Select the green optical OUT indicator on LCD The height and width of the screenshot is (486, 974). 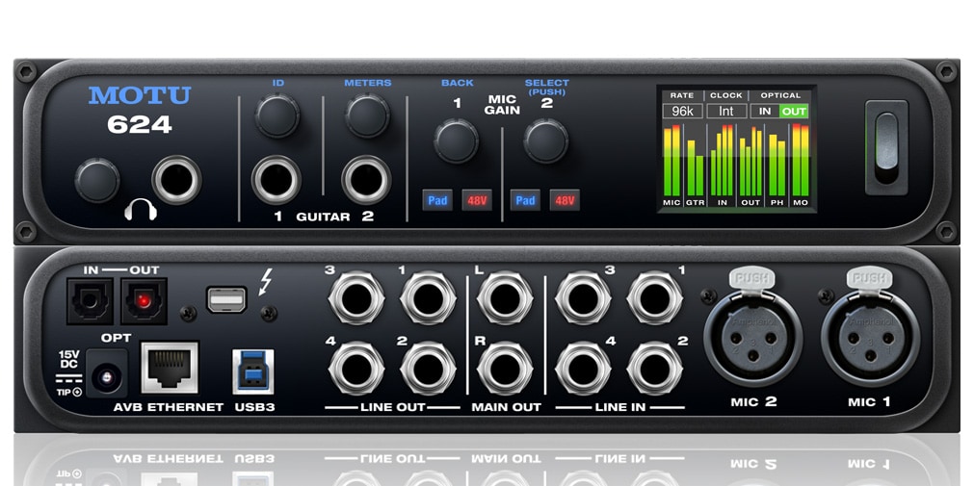click(x=794, y=112)
